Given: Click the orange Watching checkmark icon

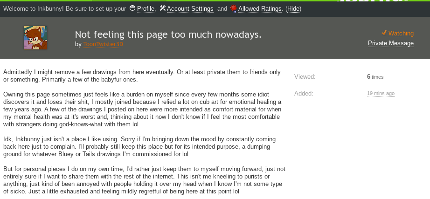Looking at the screenshot, I should [x=384, y=33].
